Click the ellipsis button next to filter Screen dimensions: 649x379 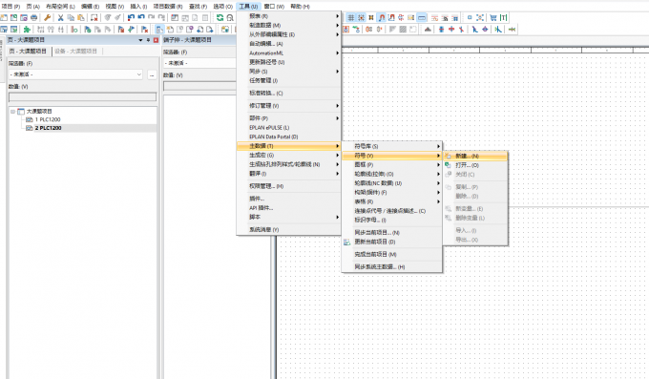[x=152, y=75]
